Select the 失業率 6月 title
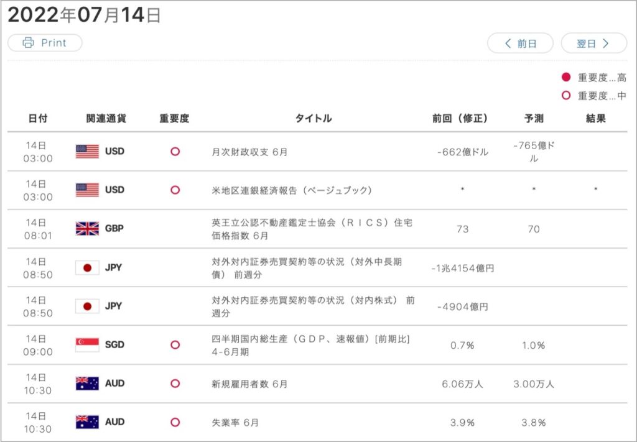This screenshot has height=442, width=637. click(x=235, y=423)
